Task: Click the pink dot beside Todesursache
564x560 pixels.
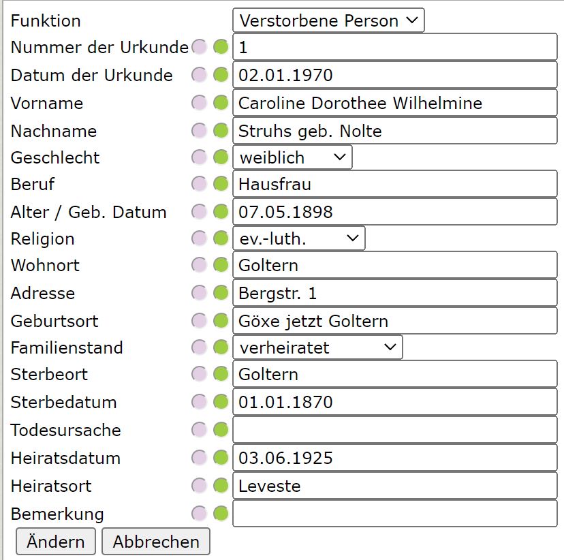Action: 199,430
